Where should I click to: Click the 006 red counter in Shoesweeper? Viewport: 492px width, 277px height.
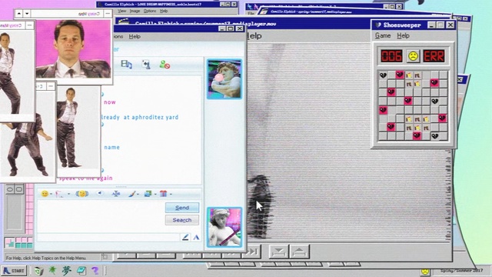click(391, 56)
